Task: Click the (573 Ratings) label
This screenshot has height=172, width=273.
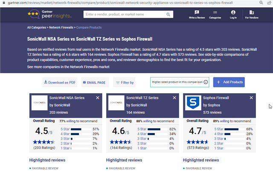Action: 198,148
